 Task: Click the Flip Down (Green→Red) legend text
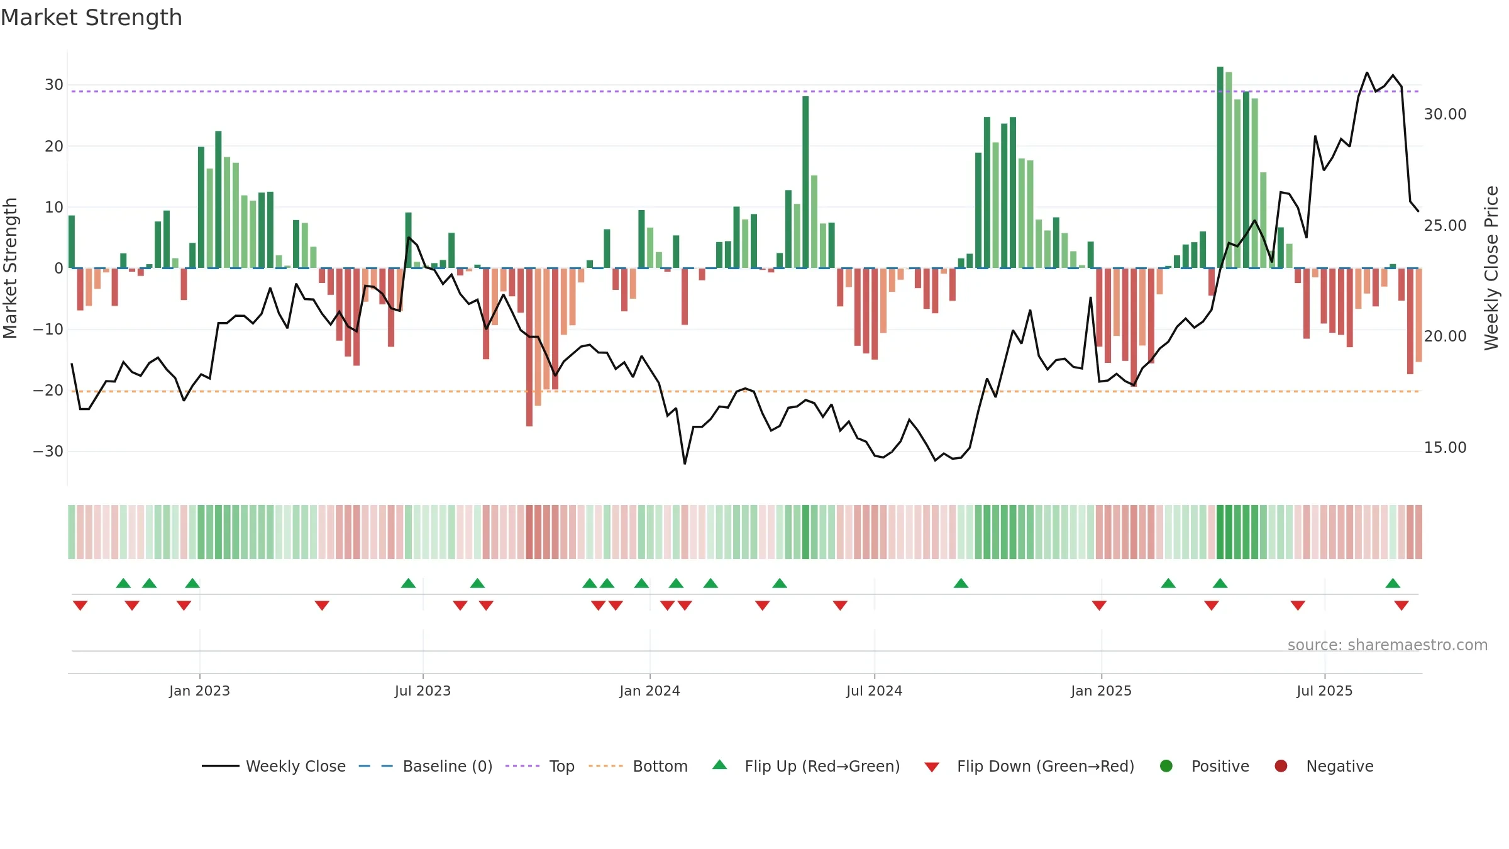coord(1046,766)
